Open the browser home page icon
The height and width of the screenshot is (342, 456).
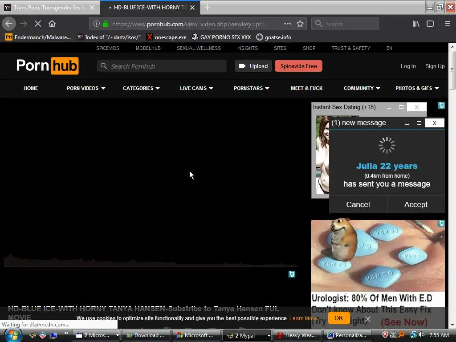52,24
